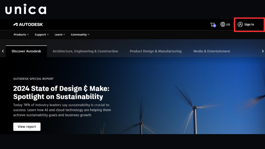Select the Discover Autodesk tab
This screenshot has height=149, width=265.
point(26,51)
